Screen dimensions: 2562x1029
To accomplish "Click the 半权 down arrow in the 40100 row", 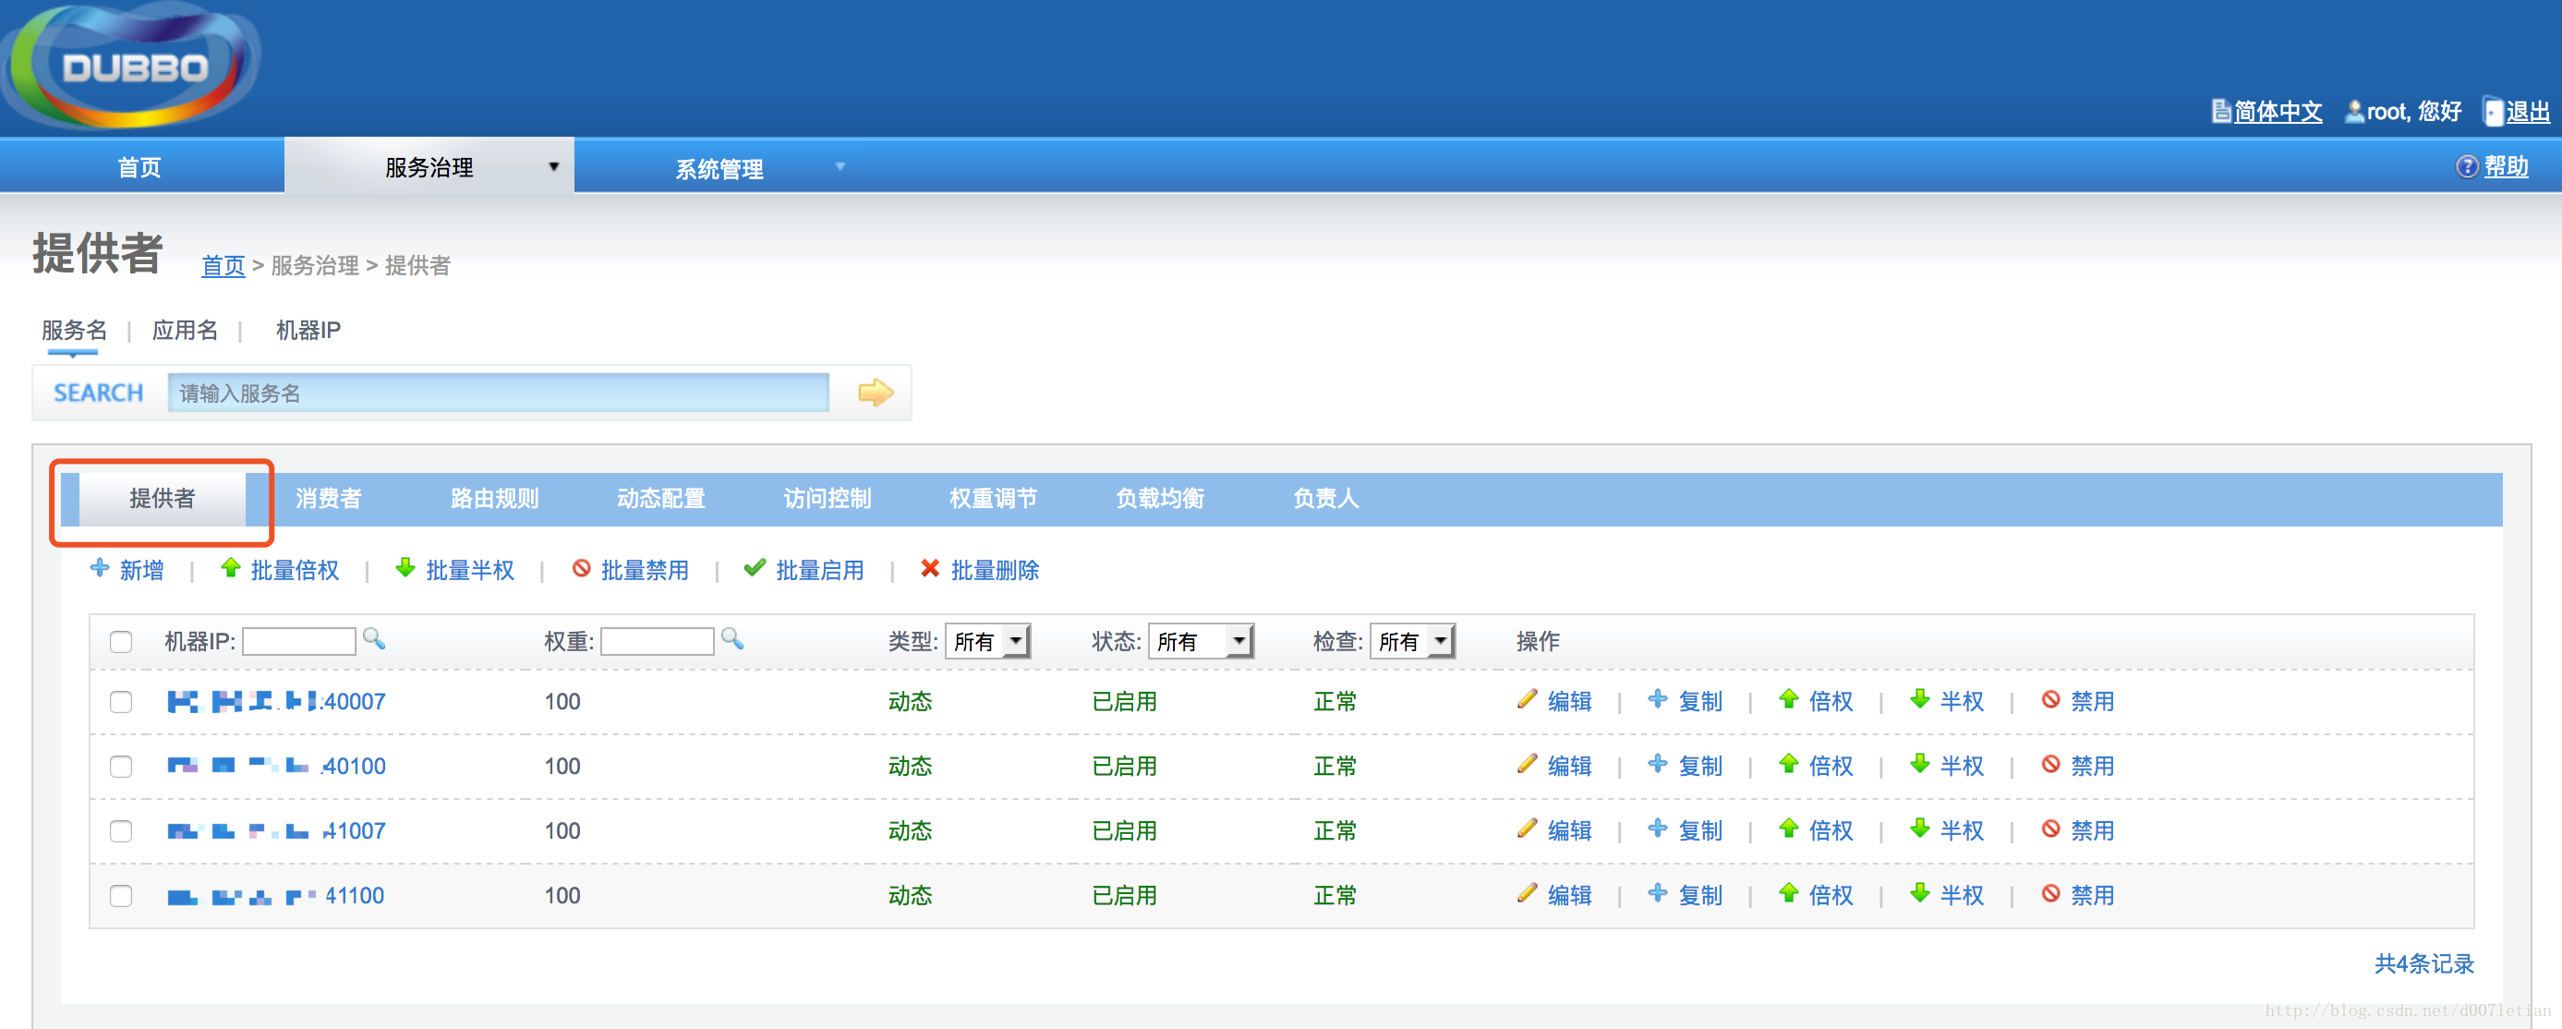I will (1919, 764).
